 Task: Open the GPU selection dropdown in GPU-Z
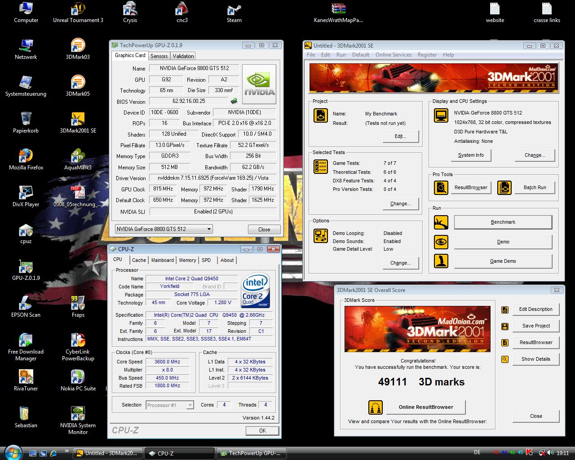pos(164,229)
